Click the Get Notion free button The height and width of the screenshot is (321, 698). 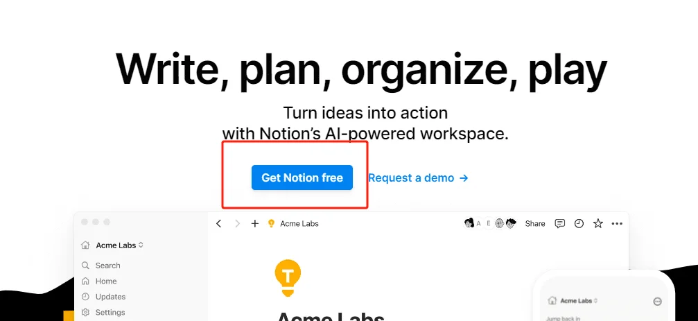click(302, 177)
